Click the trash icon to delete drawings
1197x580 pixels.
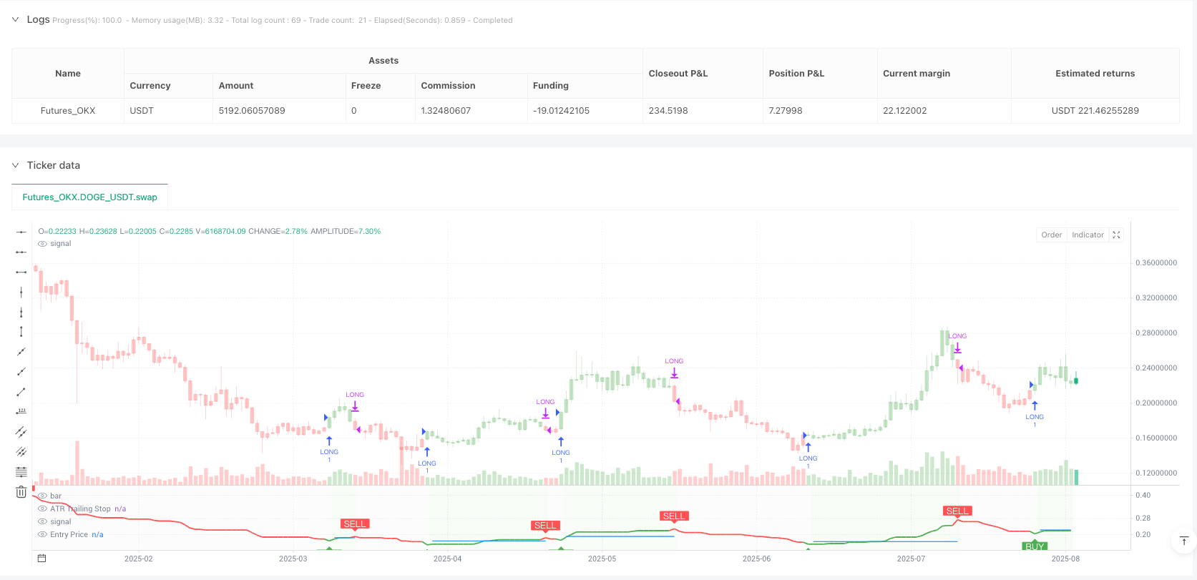point(21,492)
